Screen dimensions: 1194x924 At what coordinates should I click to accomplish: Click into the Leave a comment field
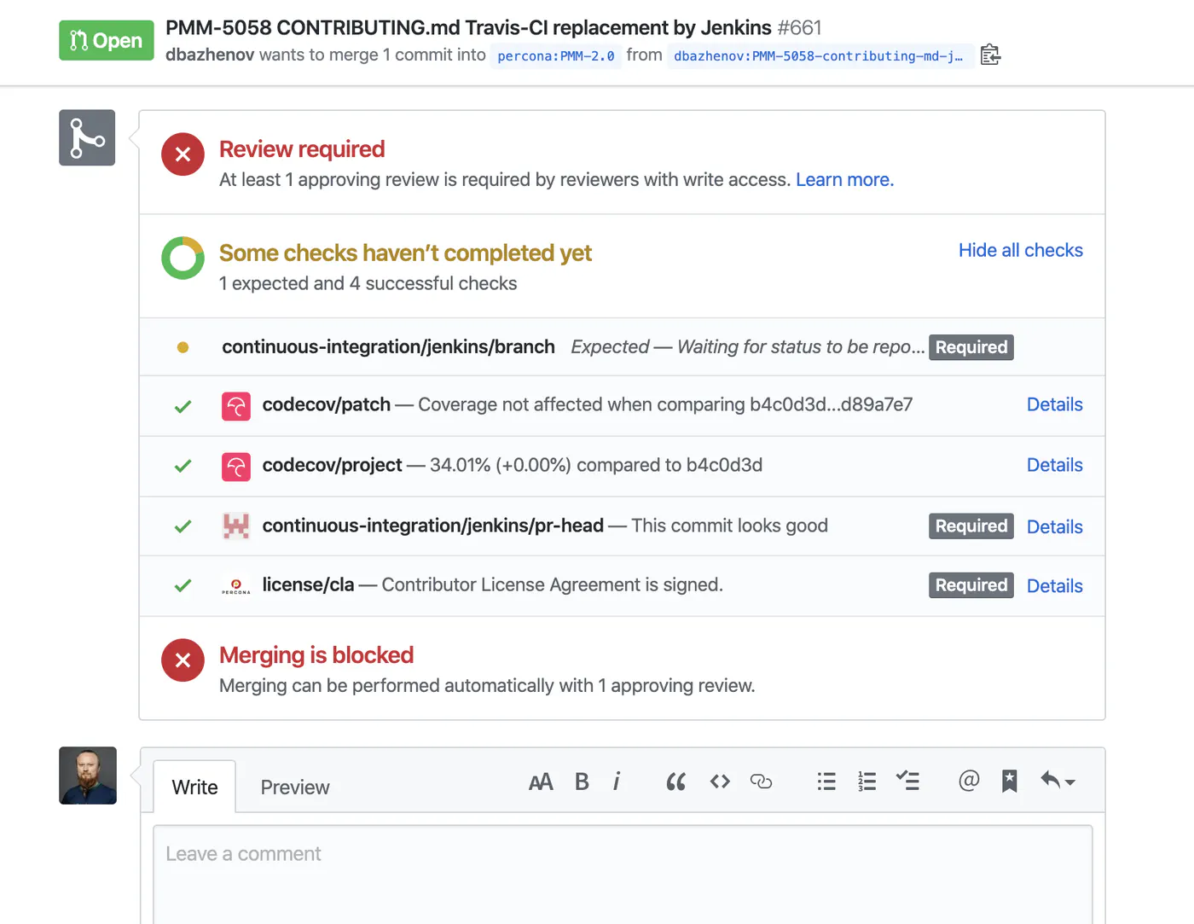coord(623,874)
